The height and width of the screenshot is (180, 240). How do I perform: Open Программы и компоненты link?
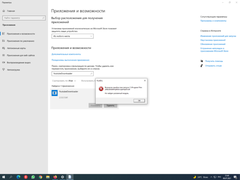coord(213,21)
